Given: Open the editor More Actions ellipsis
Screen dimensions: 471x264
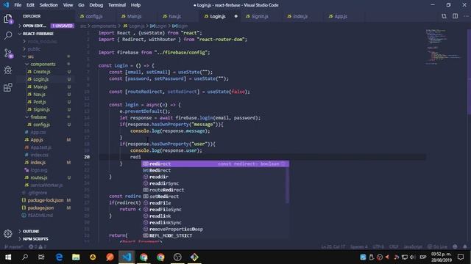Looking at the screenshot, I should coord(466,16).
